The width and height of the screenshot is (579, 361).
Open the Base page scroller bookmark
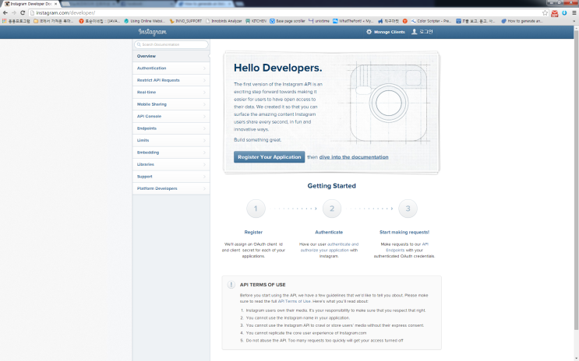point(288,21)
